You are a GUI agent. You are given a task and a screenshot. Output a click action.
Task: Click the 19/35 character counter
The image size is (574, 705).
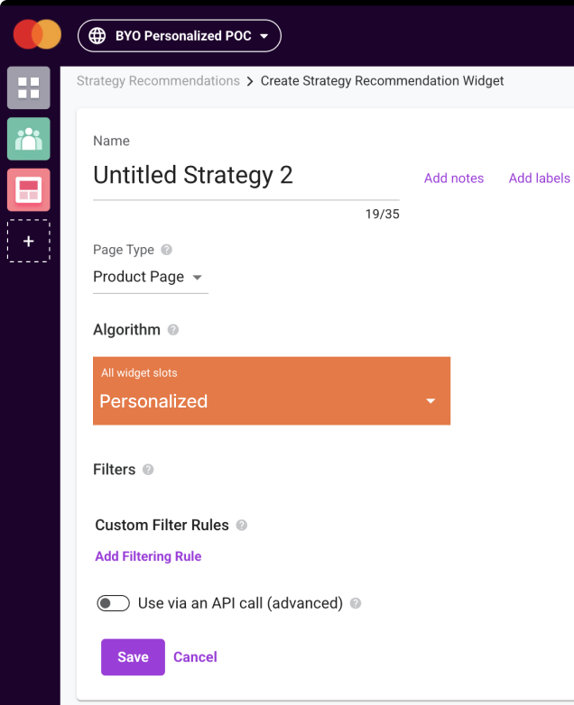coord(383,214)
